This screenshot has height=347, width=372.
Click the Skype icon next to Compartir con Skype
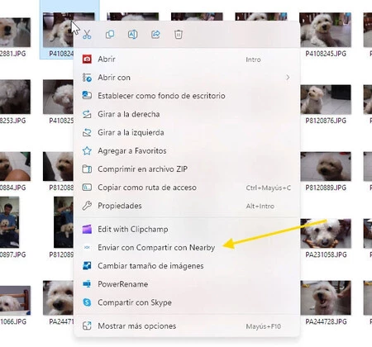point(87,302)
